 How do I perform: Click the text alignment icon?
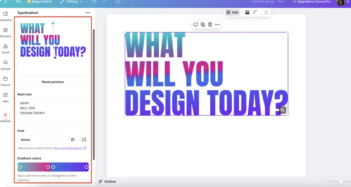coord(73,140)
